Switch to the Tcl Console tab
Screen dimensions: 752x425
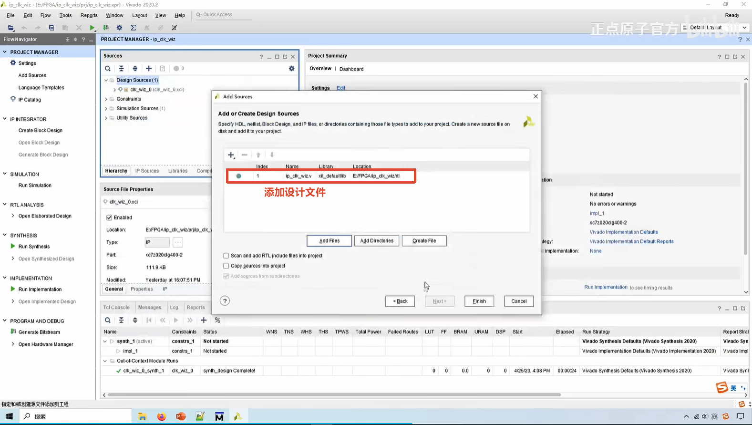pos(116,308)
